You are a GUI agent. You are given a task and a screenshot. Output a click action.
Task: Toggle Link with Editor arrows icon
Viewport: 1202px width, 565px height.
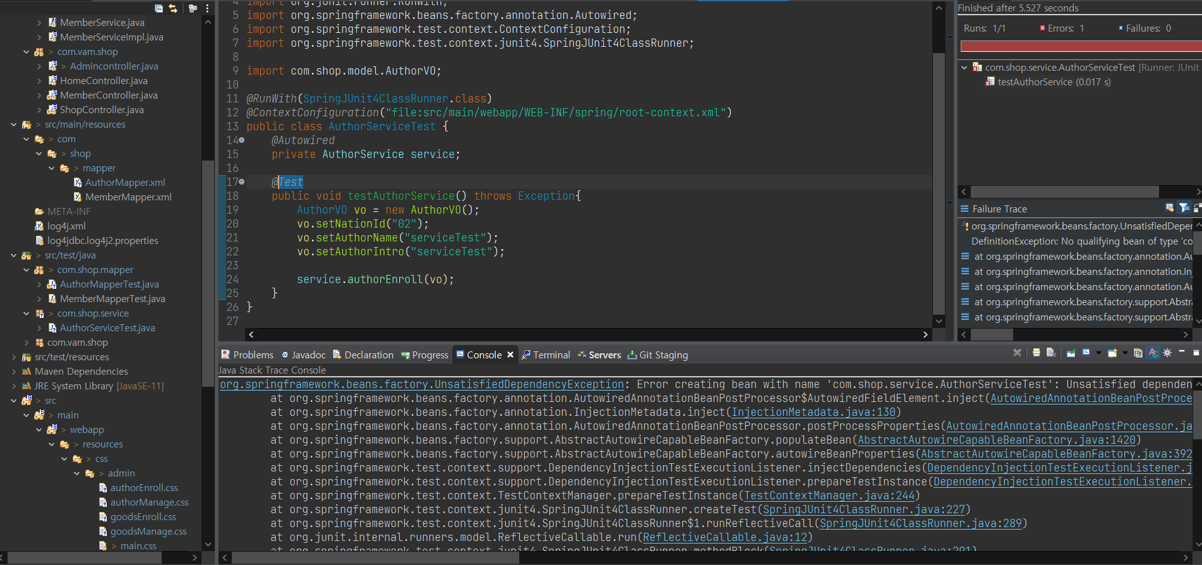point(173,8)
